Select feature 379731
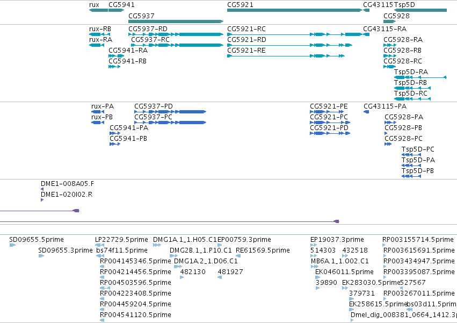This screenshot has height=323, width=457. pyautogui.click(x=352, y=299)
